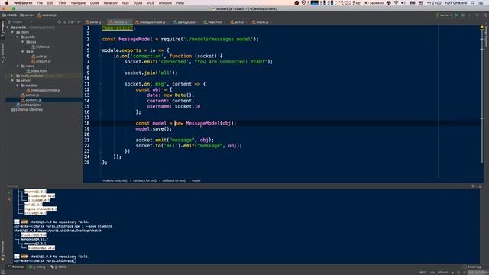This screenshot has height=275, width=489.
Task: Open the File menu
Action: point(40,3)
